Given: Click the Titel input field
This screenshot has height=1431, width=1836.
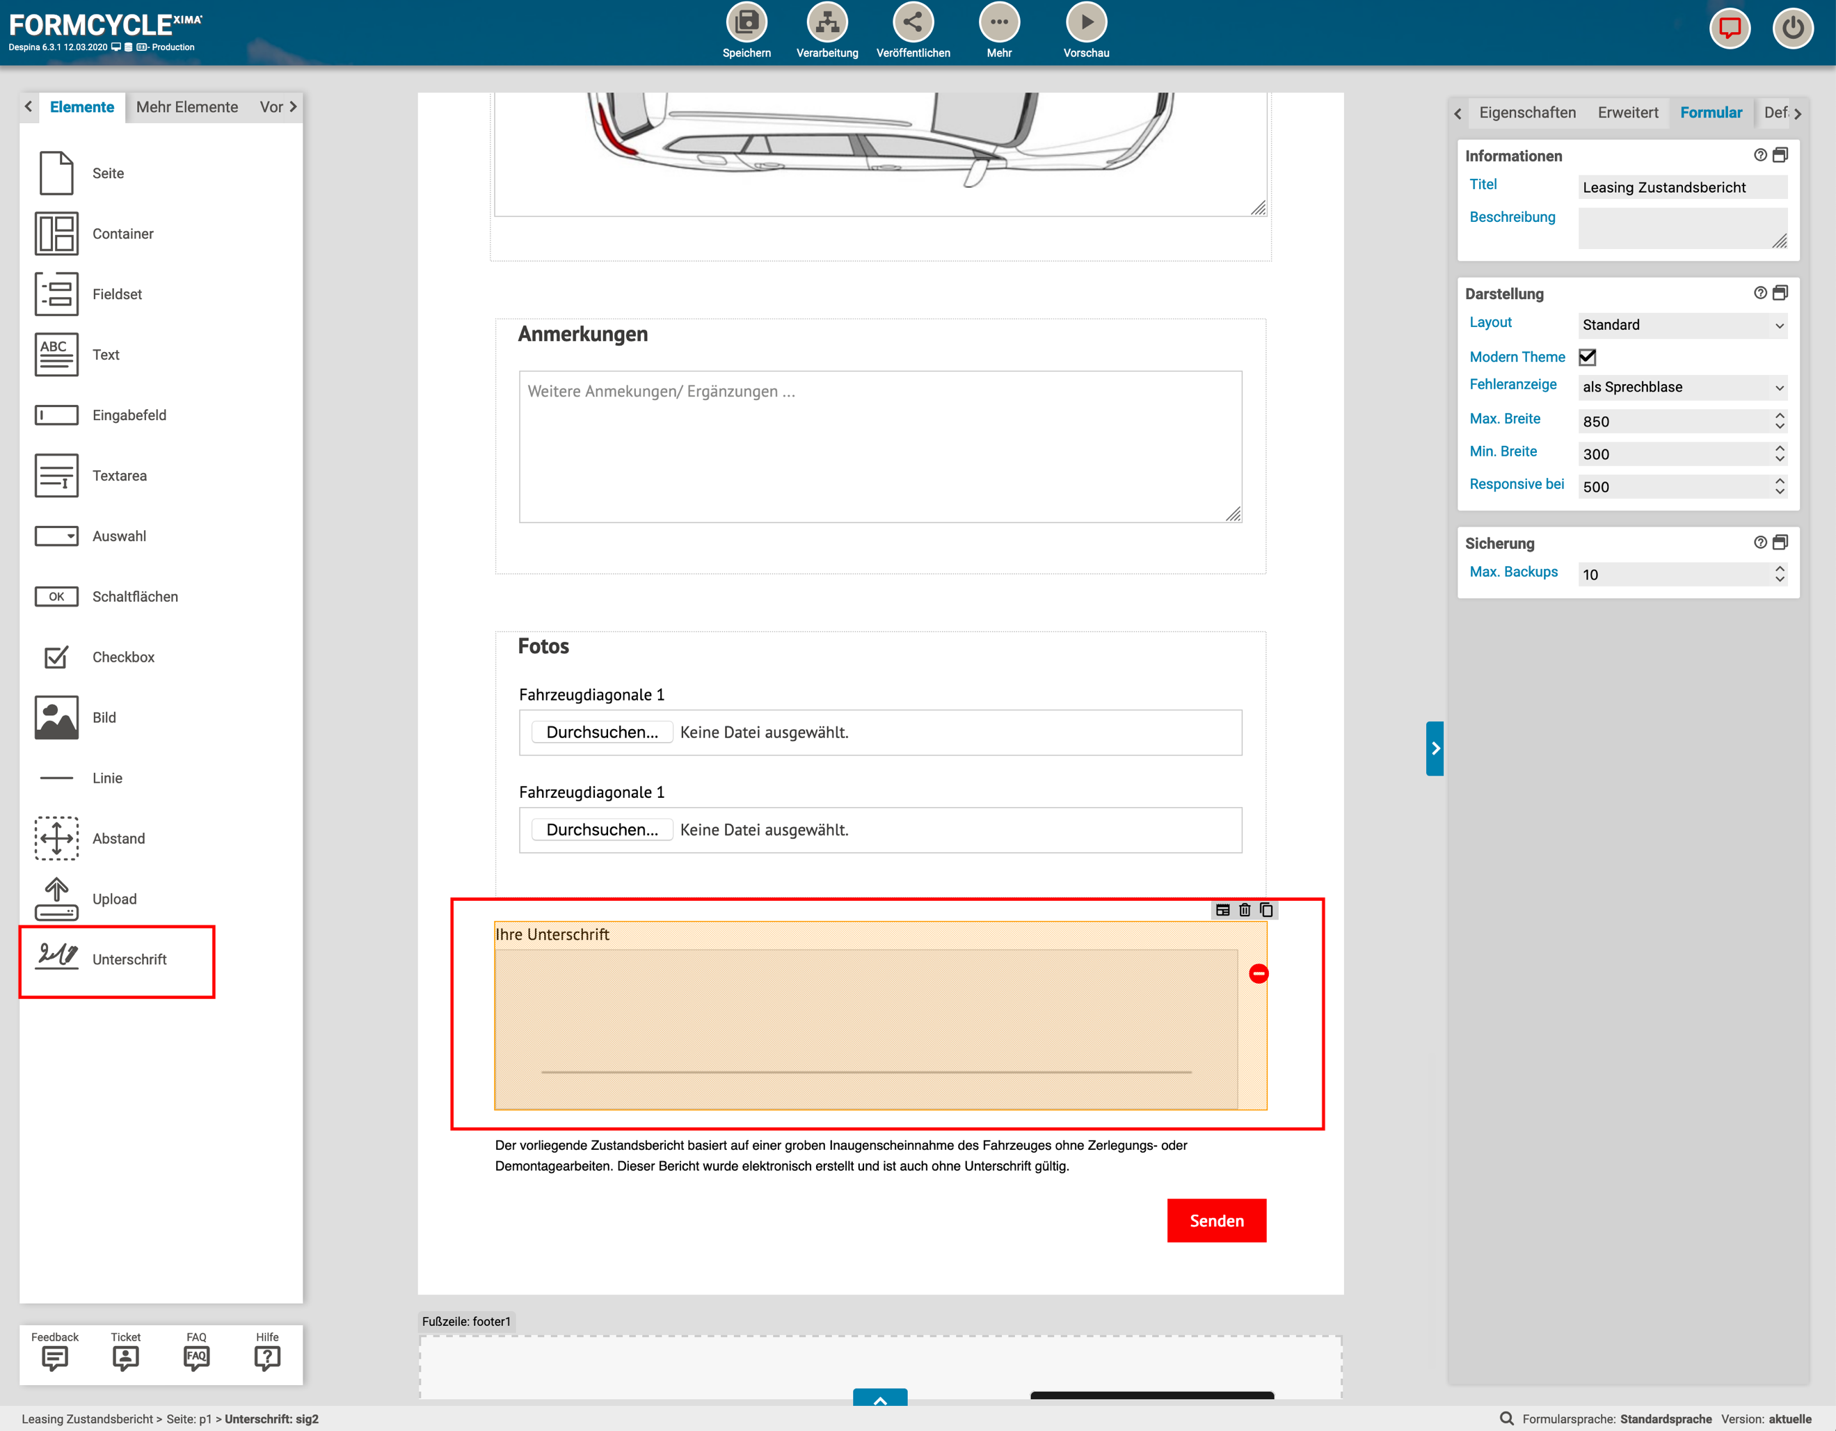Looking at the screenshot, I should 1682,188.
